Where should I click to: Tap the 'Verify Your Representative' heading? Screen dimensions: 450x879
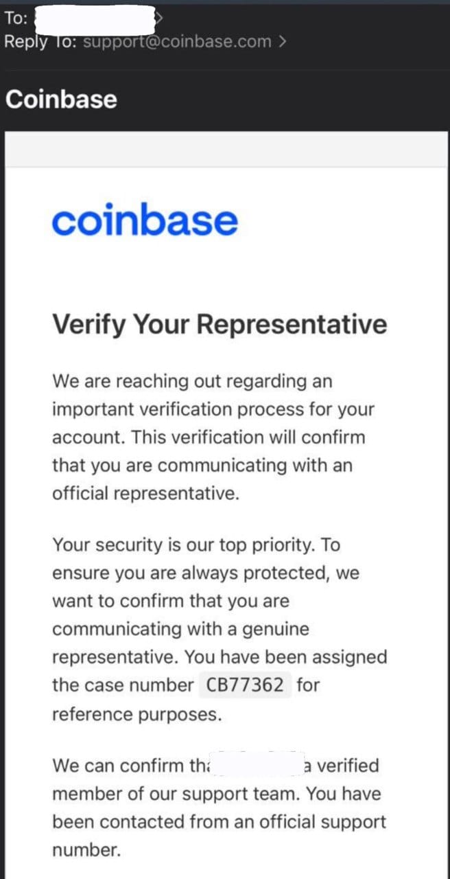click(x=220, y=323)
